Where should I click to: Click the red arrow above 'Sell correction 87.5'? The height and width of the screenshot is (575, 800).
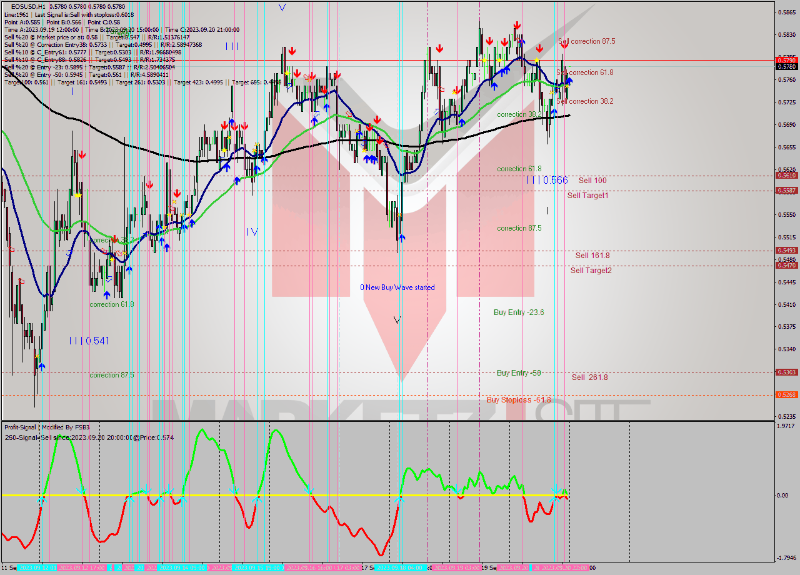click(564, 44)
